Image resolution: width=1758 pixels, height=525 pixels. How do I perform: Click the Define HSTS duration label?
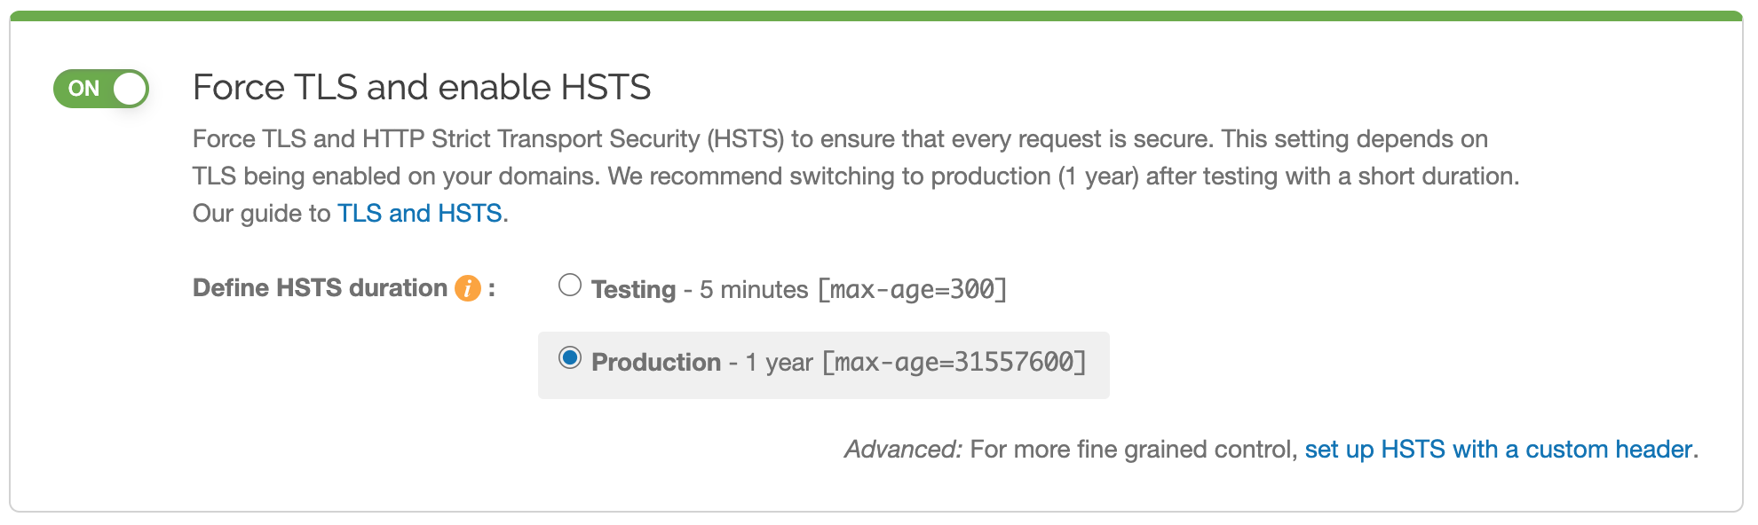point(320,286)
